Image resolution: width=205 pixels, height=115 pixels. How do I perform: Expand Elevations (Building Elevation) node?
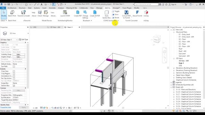click(174, 68)
